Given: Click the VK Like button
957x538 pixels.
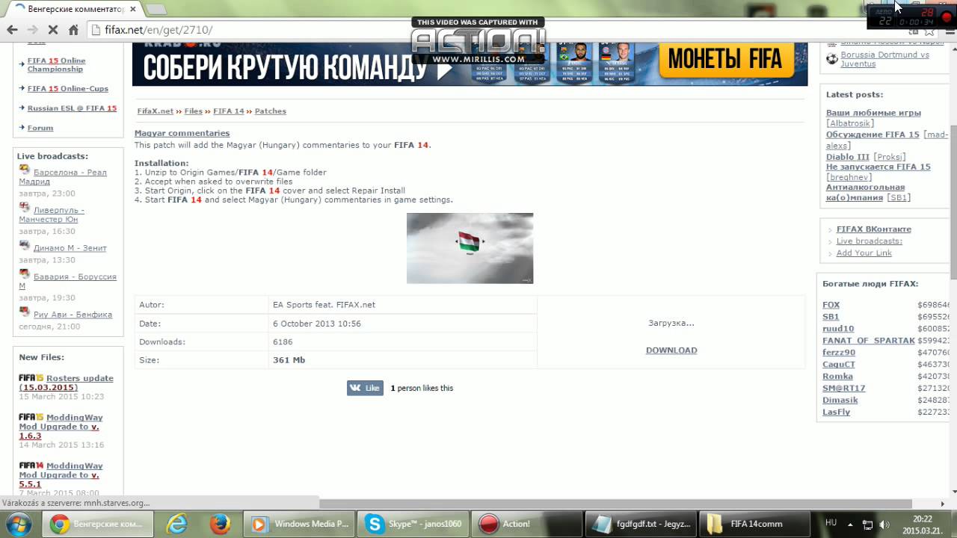Looking at the screenshot, I should [365, 388].
